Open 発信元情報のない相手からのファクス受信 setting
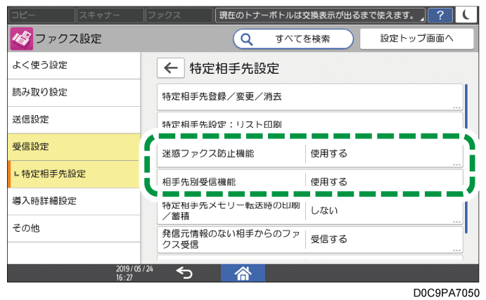486x300 pixels. click(x=310, y=240)
